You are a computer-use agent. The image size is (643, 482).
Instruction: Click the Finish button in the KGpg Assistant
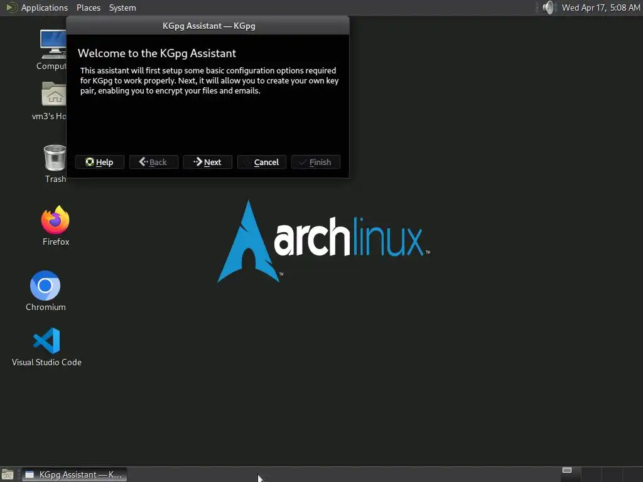pyautogui.click(x=316, y=162)
